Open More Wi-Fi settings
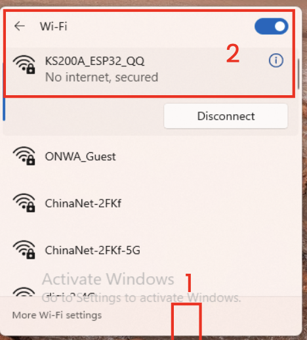The image size is (307, 340). [x=57, y=315]
